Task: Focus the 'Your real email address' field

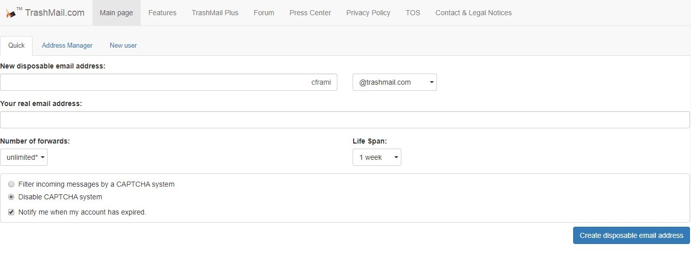Action: [x=344, y=120]
